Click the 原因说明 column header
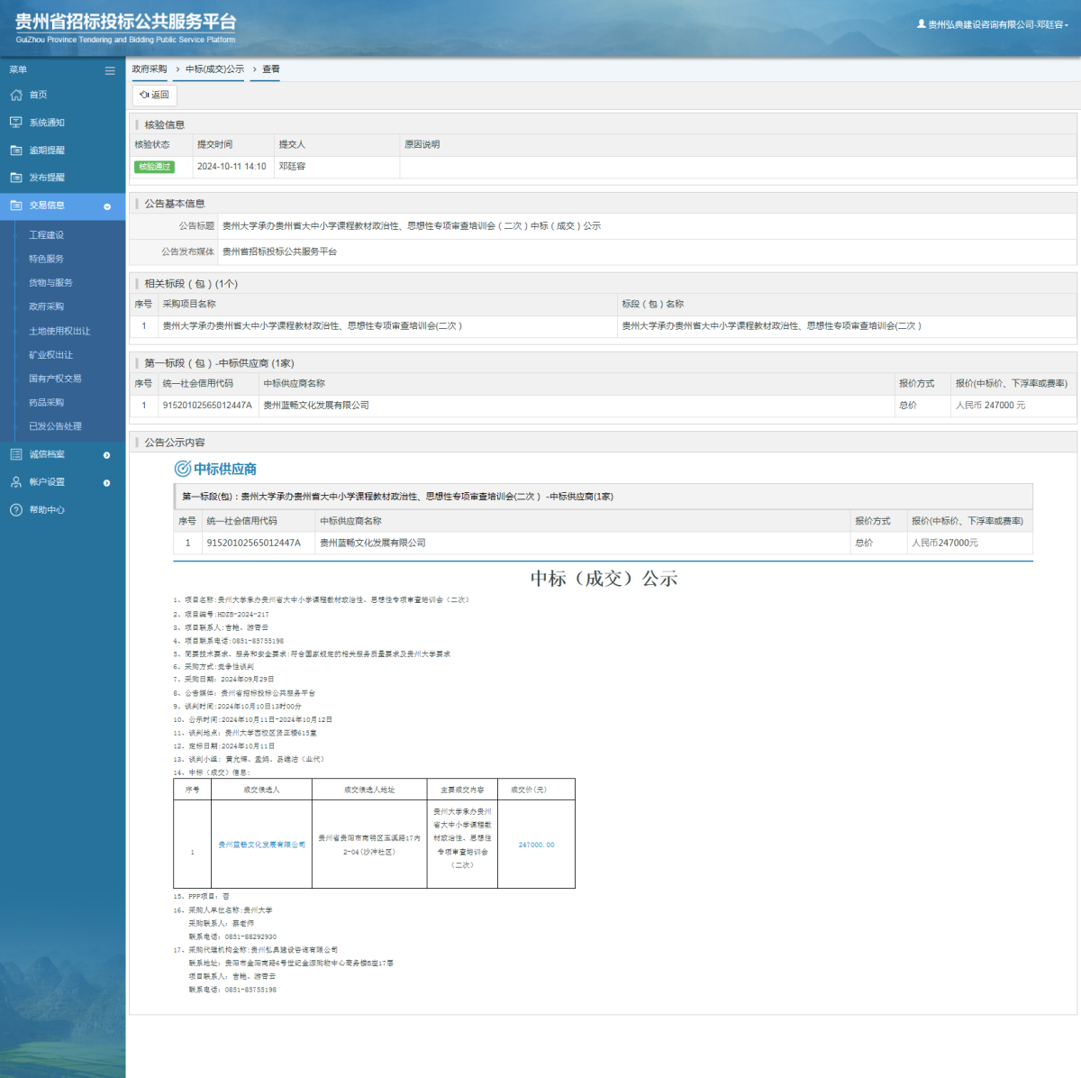This screenshot has width=1081, height=1078. click(x=422, y=145)
